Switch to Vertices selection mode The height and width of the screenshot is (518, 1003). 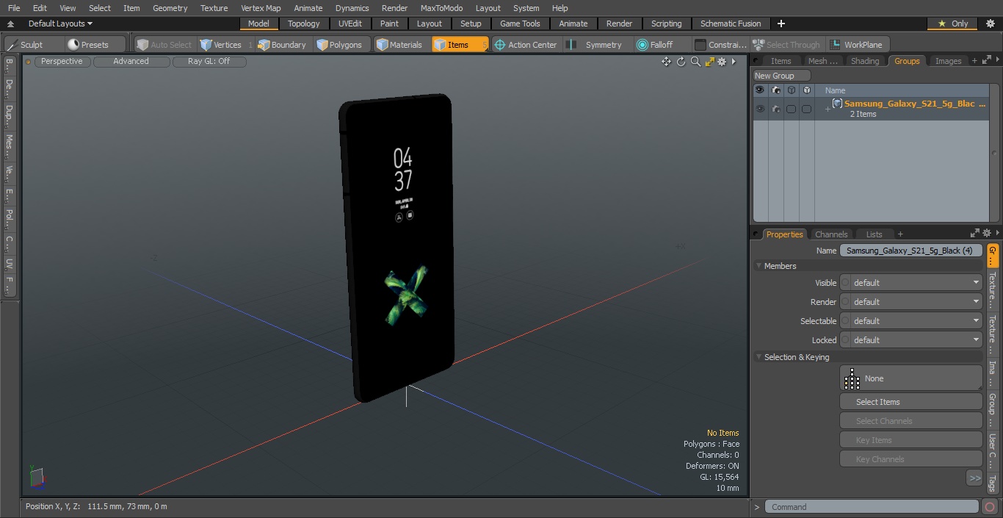pos(225,45)
